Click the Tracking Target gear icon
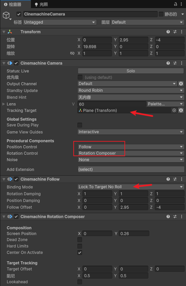 pos(181,110)
